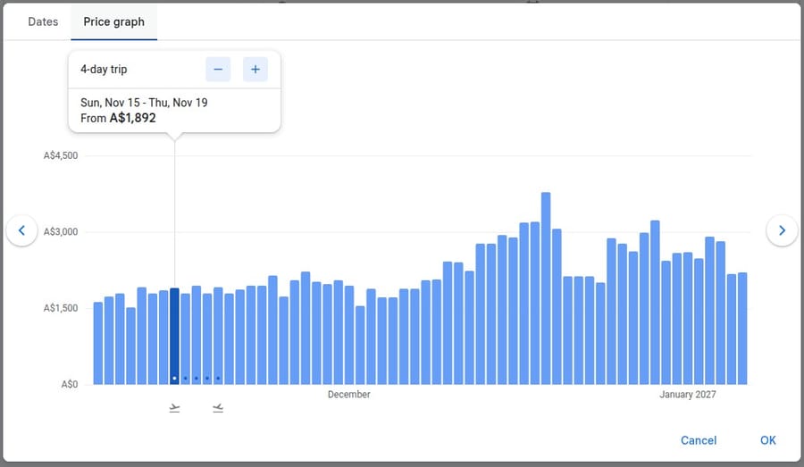Select the bar directly above the December label
Viewport: 804px width, 467px height.
[x=349, y=337]
